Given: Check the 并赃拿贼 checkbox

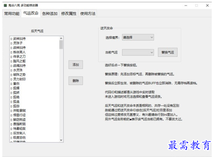Looking at the screenshot, I should click(11, 111).
